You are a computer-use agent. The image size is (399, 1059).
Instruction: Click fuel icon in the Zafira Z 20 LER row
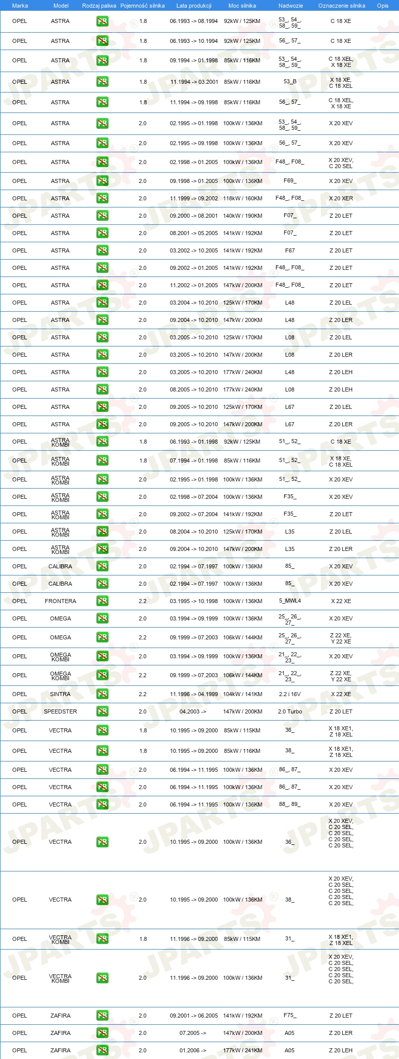[102, 1033]
